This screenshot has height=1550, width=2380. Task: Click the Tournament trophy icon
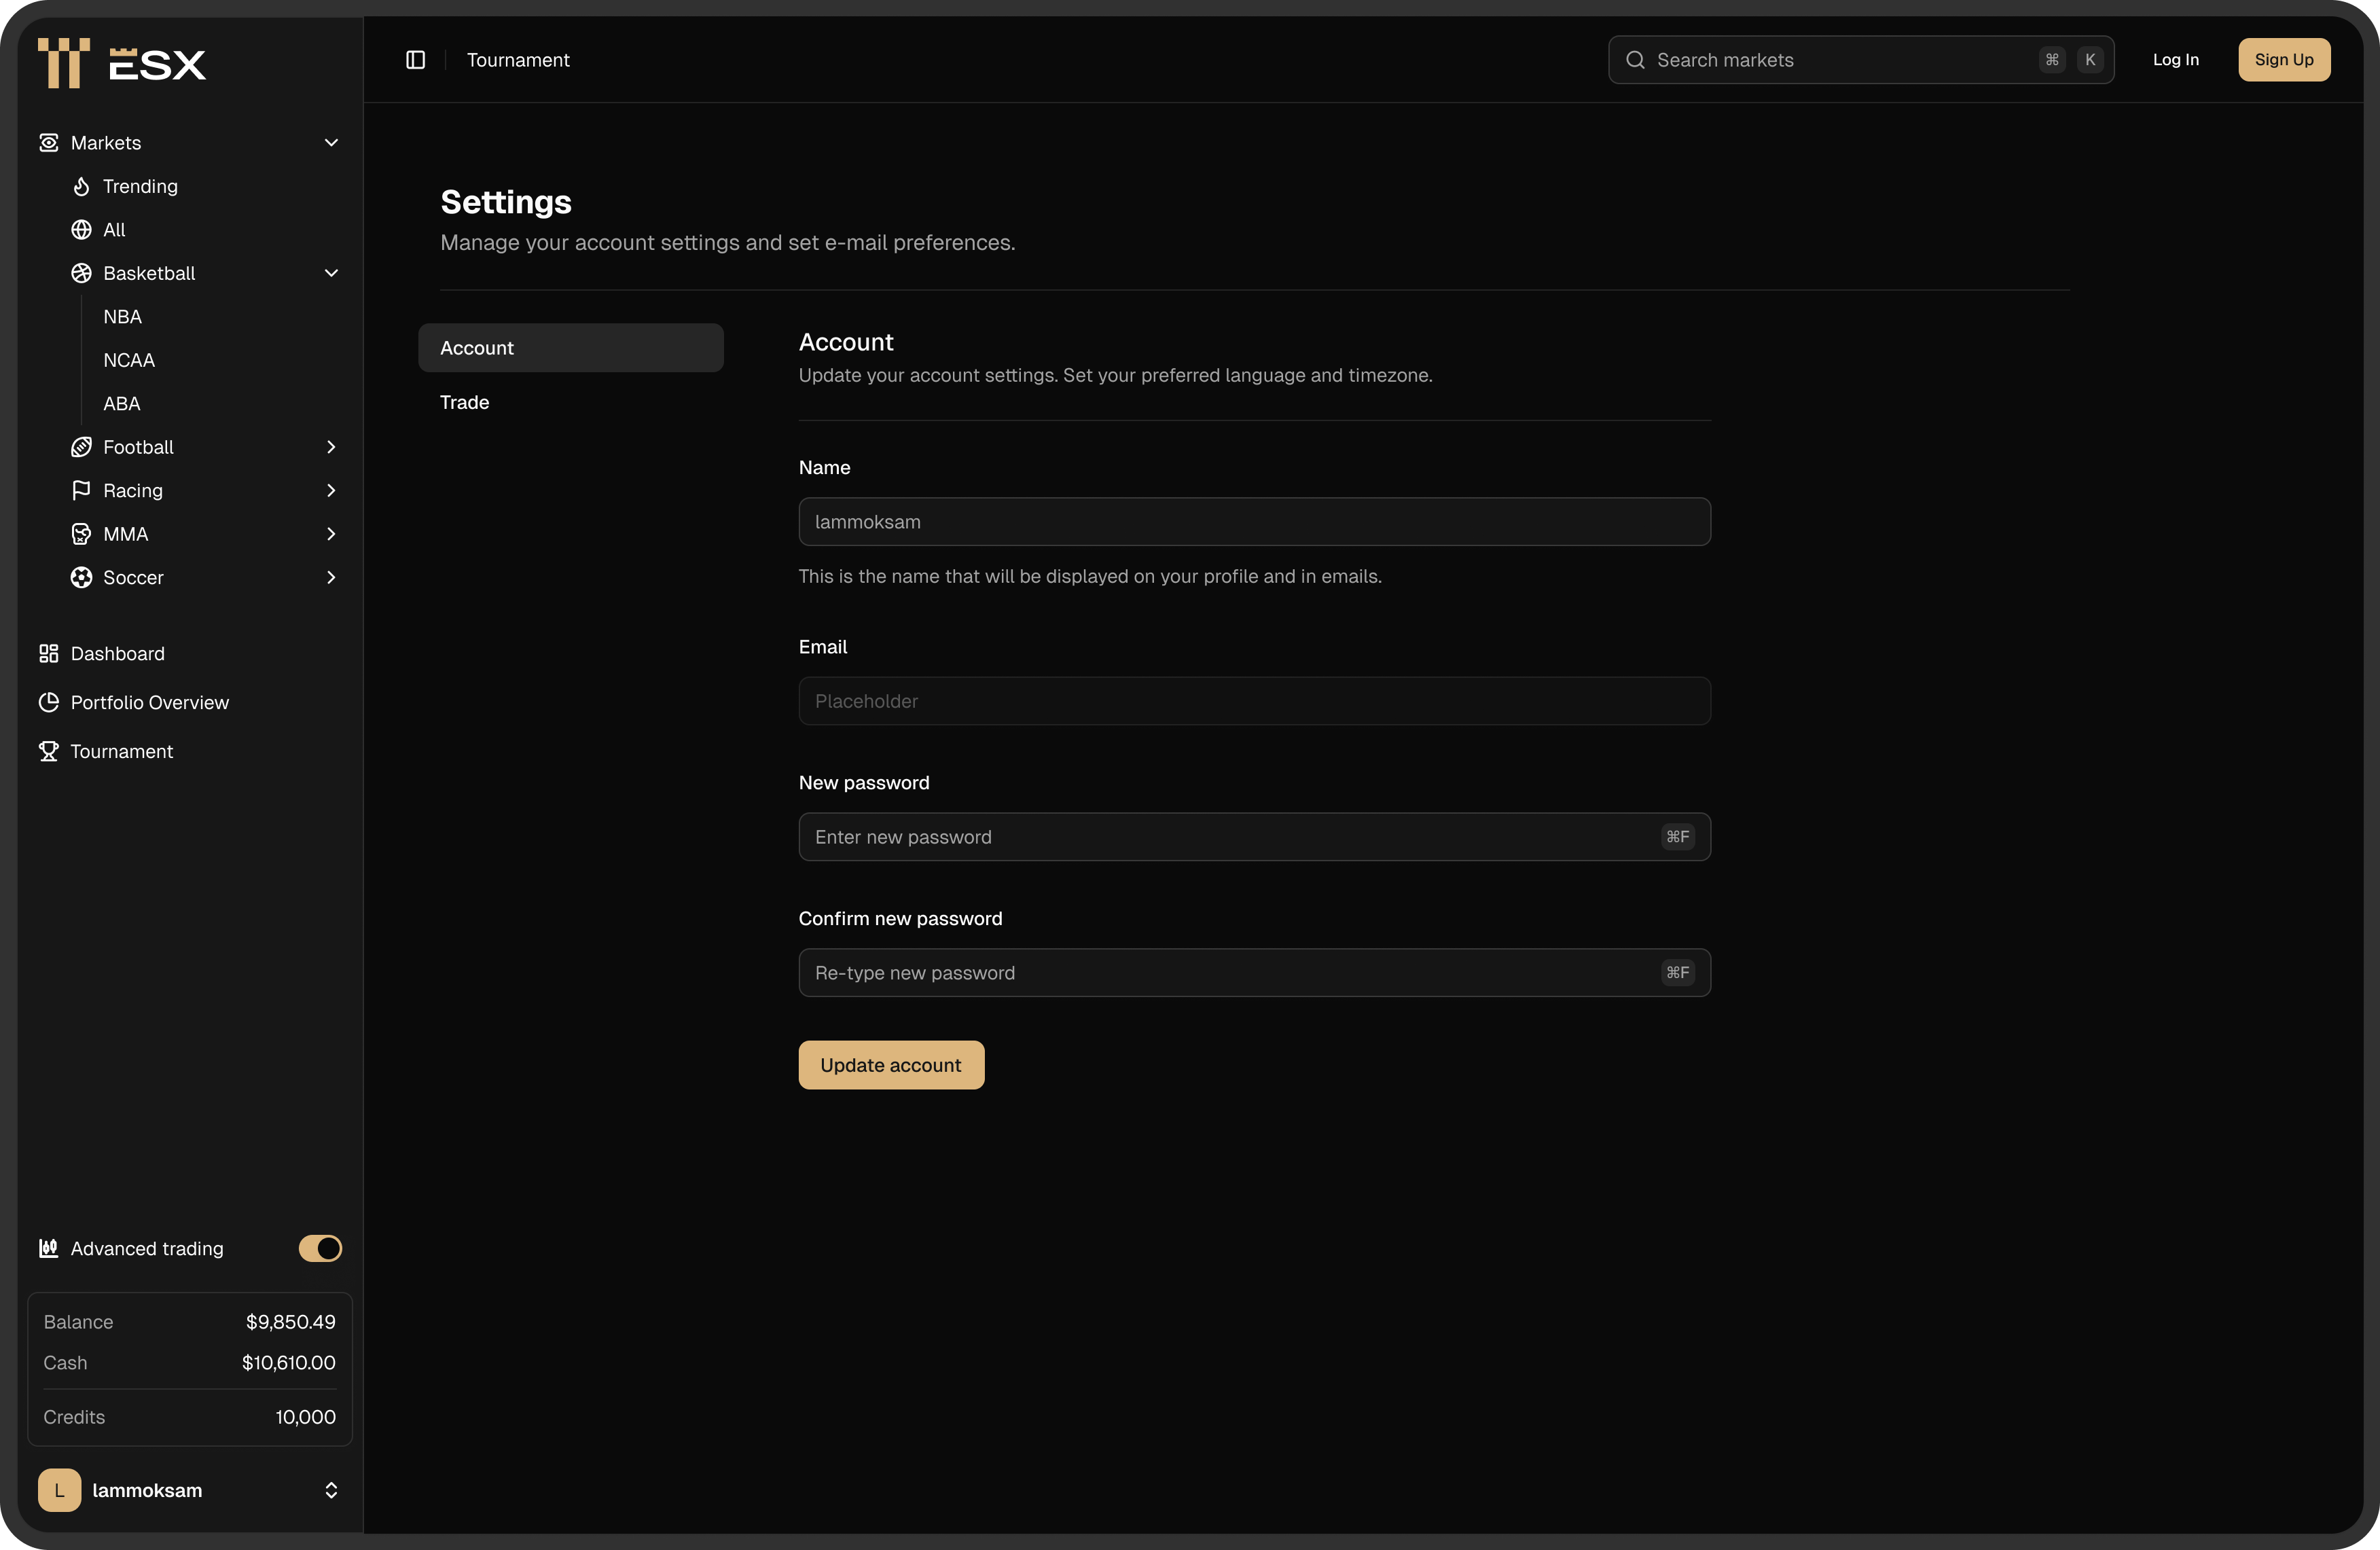click(x=48, y=751)
